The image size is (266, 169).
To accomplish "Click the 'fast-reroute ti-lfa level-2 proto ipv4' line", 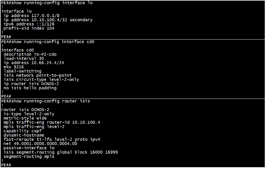I will click(x=52, y=140).
